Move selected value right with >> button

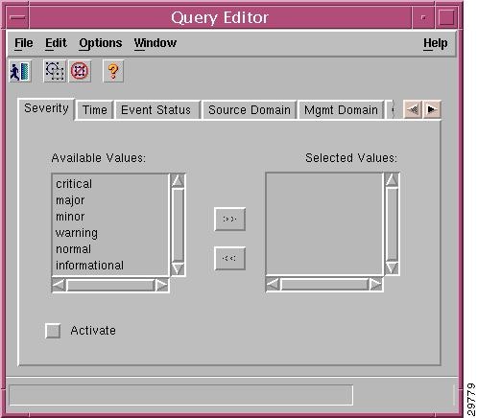(229, 220)
